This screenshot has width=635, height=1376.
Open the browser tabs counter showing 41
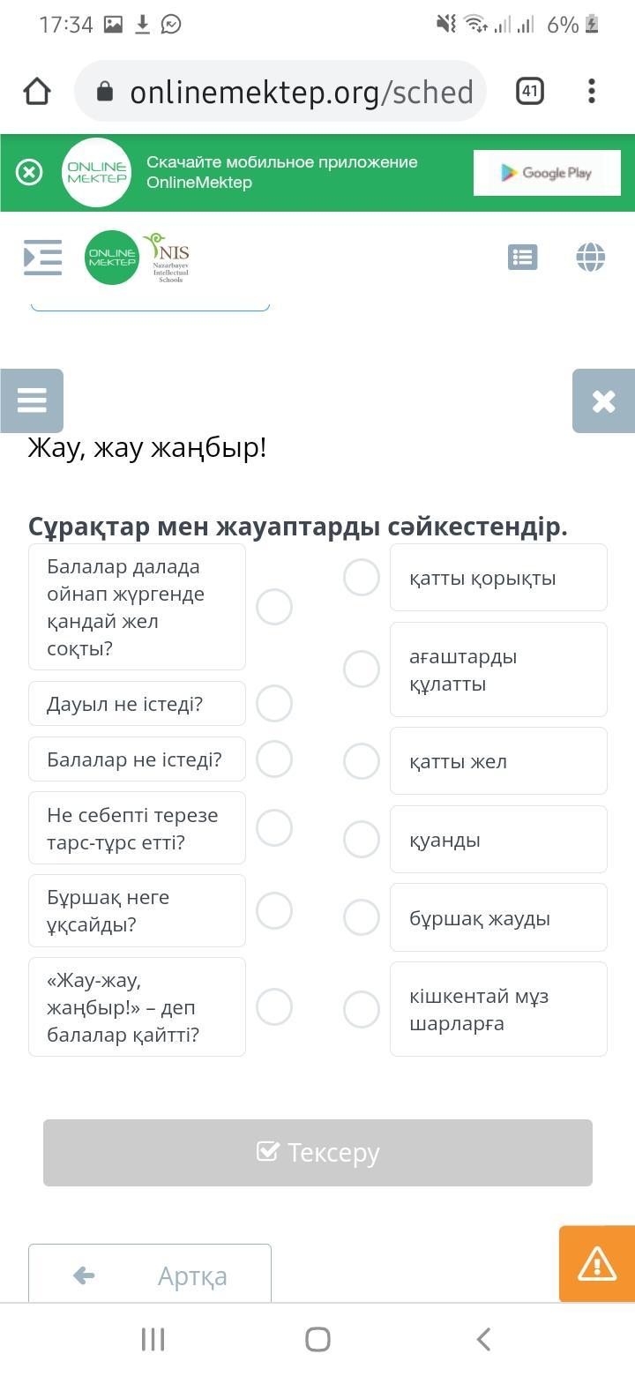click(529, 91)
